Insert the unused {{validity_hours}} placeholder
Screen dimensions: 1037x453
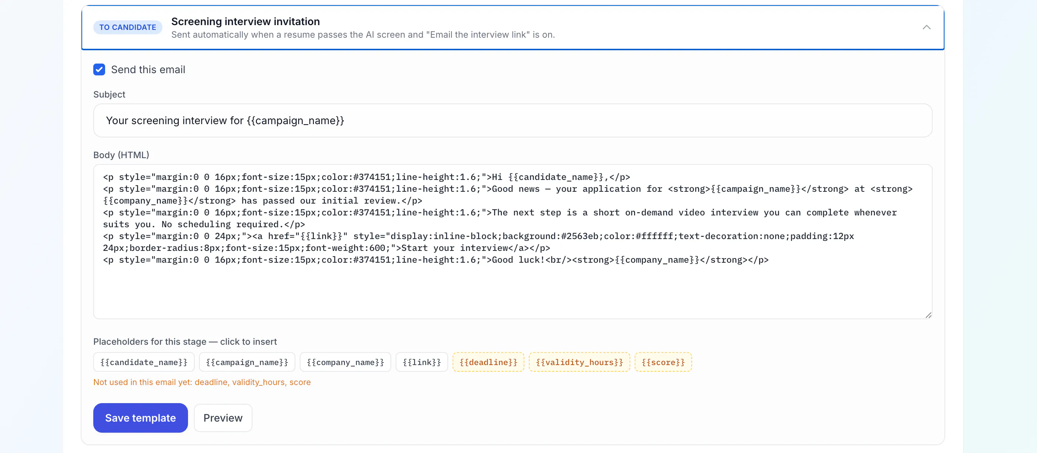tap(579, 362)
